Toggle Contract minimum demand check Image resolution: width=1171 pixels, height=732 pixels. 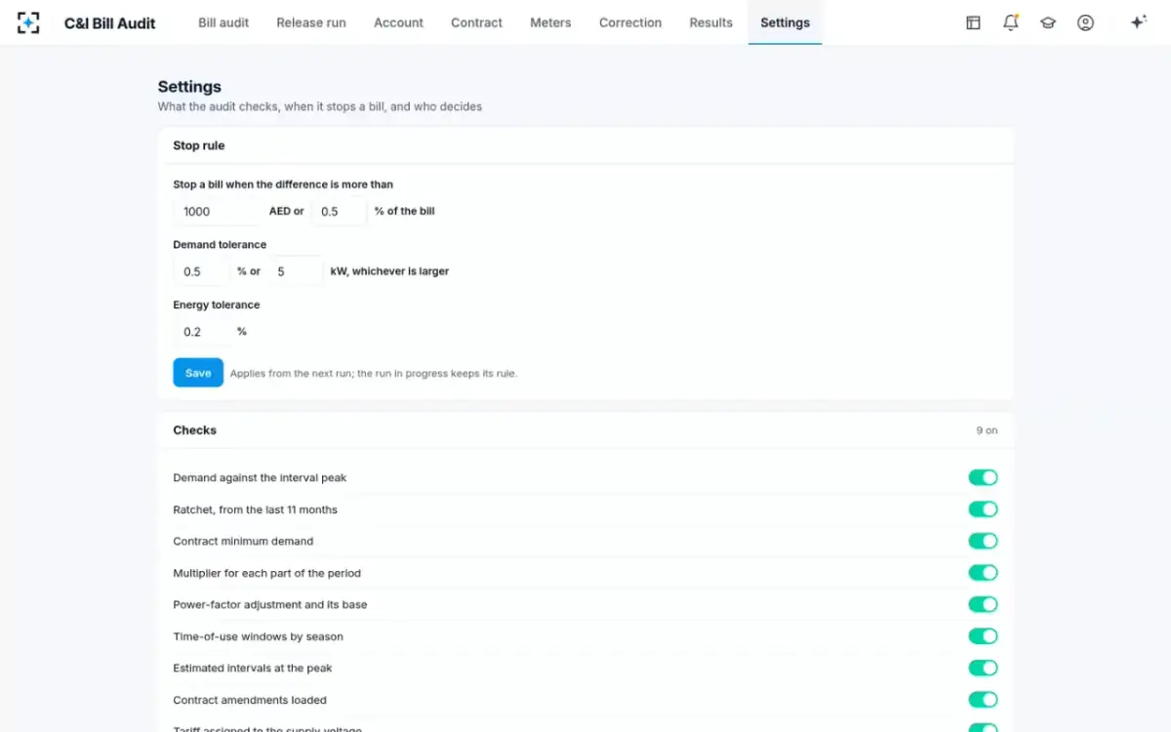(x=983, y=541)
